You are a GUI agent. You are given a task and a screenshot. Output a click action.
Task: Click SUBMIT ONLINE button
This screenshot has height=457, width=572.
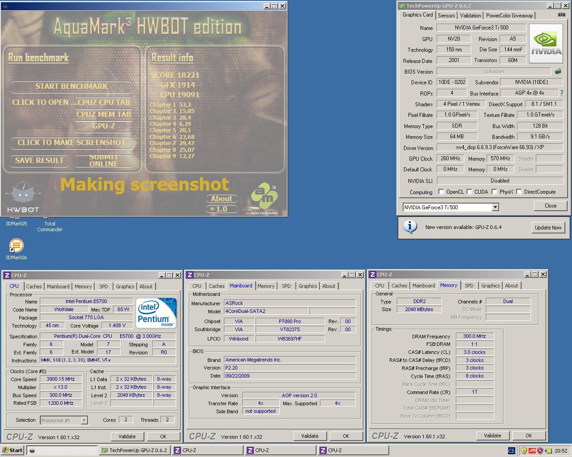tap(104, 161)
